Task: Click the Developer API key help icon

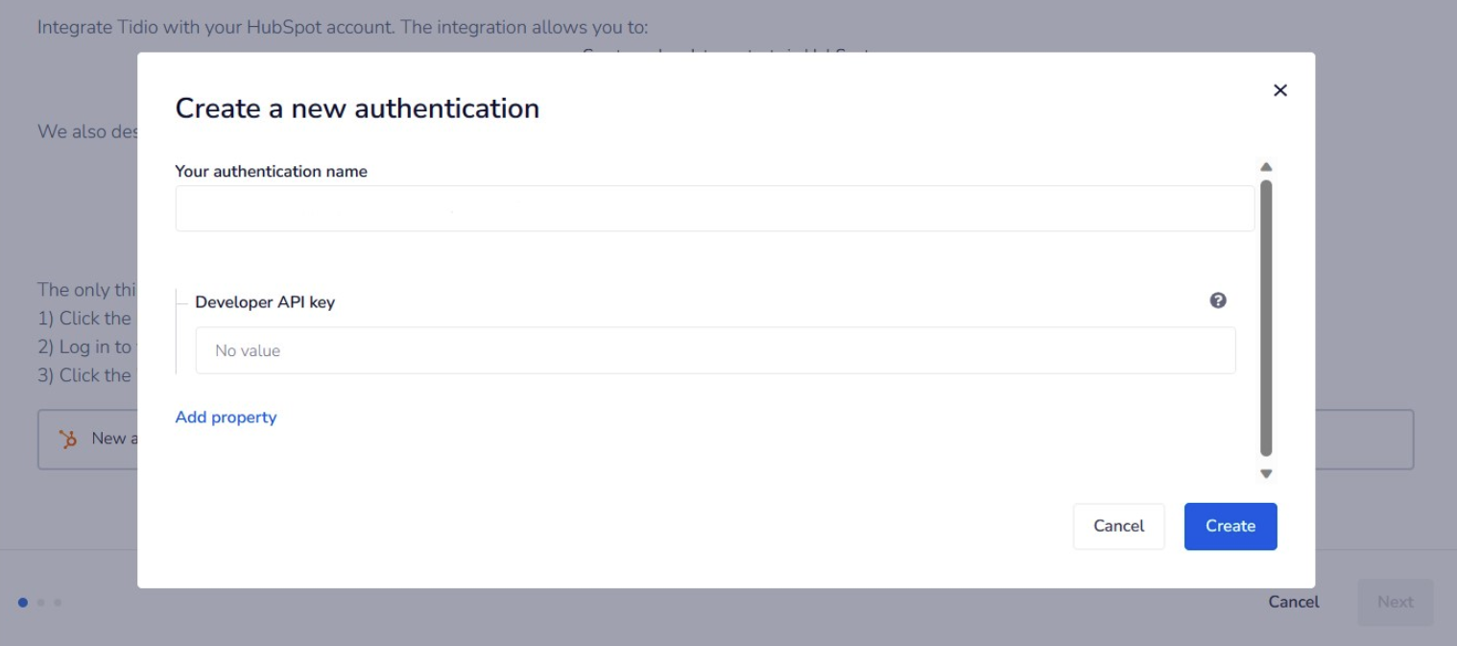Action: click(1218, 300)
